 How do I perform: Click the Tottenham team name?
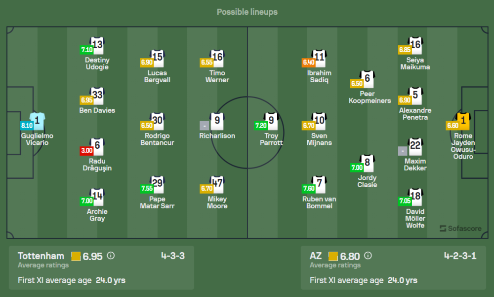pos(41,256)
